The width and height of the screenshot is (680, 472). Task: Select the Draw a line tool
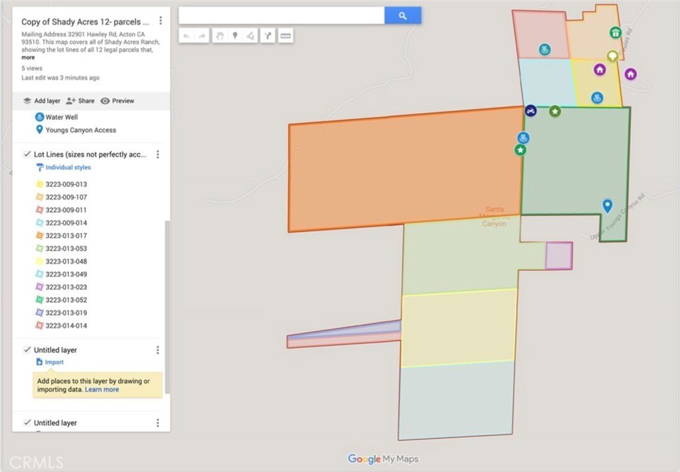pyautogui.click(x=250, y=36)
